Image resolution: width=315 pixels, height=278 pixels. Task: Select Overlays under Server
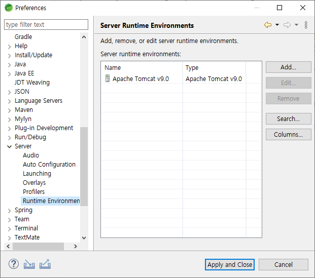coord(34,183)
